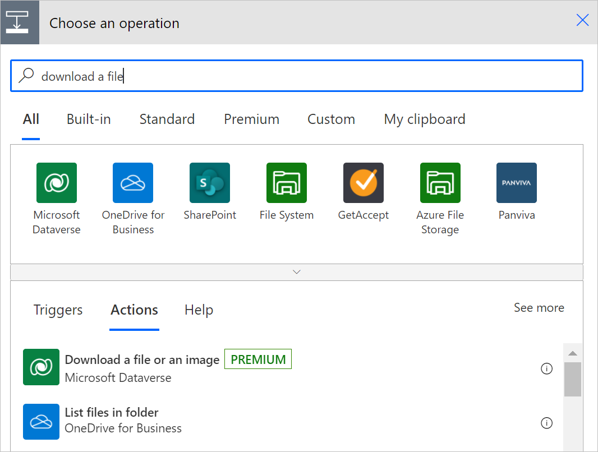Open the Azure File Storage connector

tap(440, 182)
